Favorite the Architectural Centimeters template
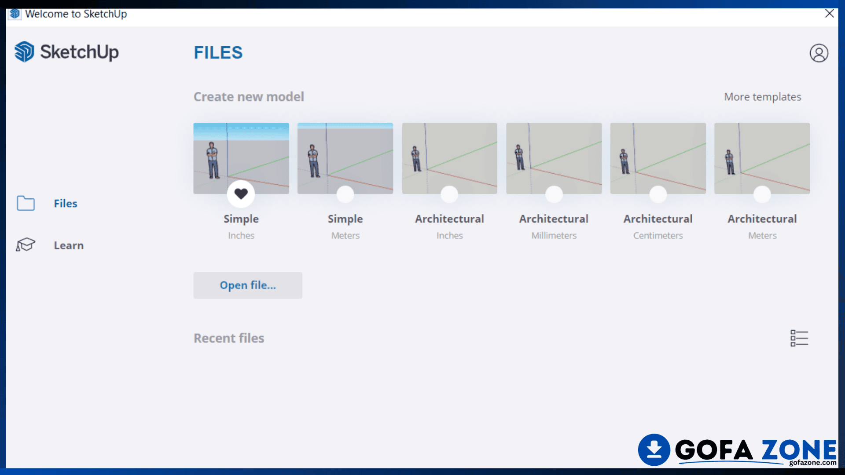This screenshot has width=845, height=475. 658,194
